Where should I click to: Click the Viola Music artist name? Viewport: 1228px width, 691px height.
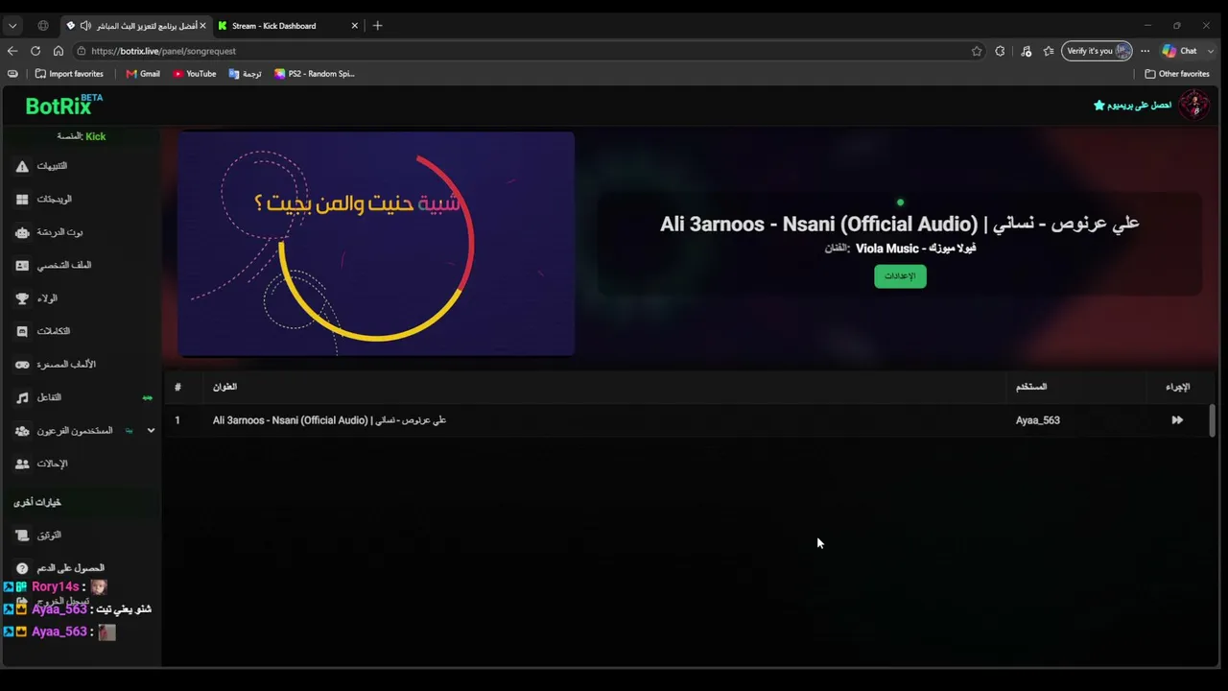point(915,249)
